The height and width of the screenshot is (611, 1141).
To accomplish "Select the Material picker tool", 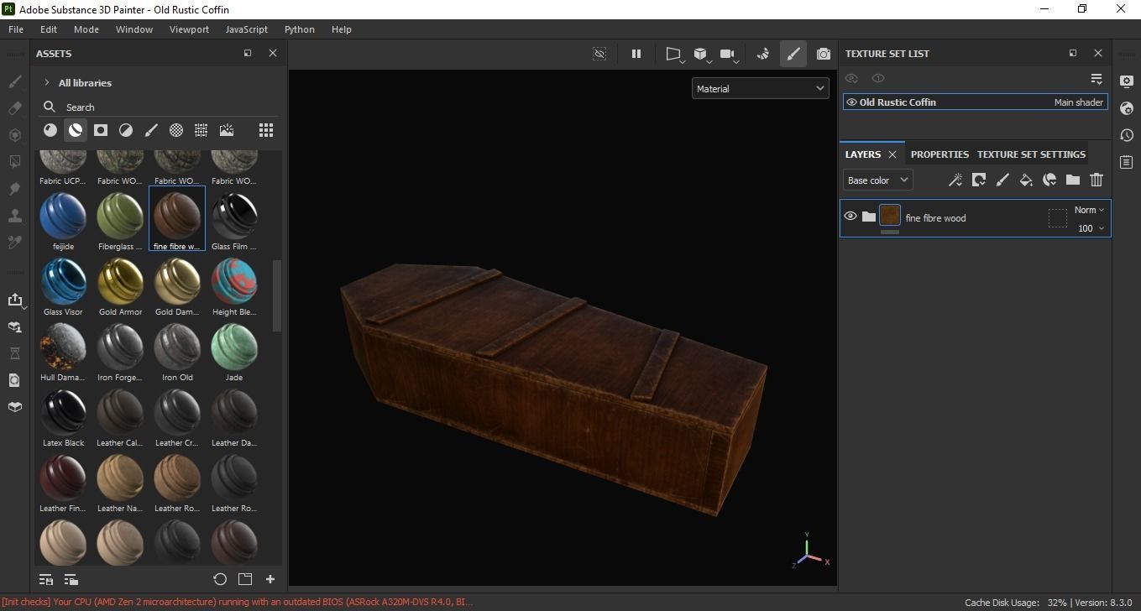I will [x=15, y=243].
